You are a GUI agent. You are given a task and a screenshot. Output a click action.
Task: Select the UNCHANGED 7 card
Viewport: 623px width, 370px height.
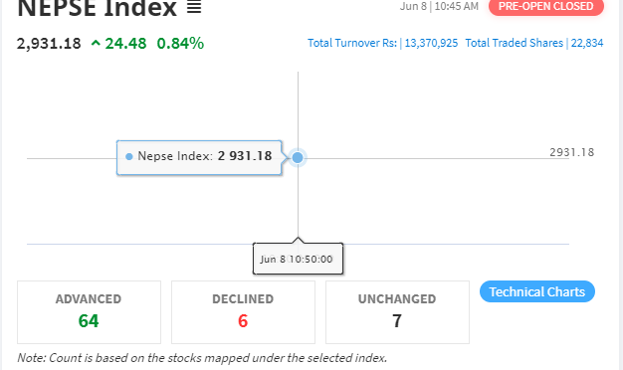tap(397, 312)
